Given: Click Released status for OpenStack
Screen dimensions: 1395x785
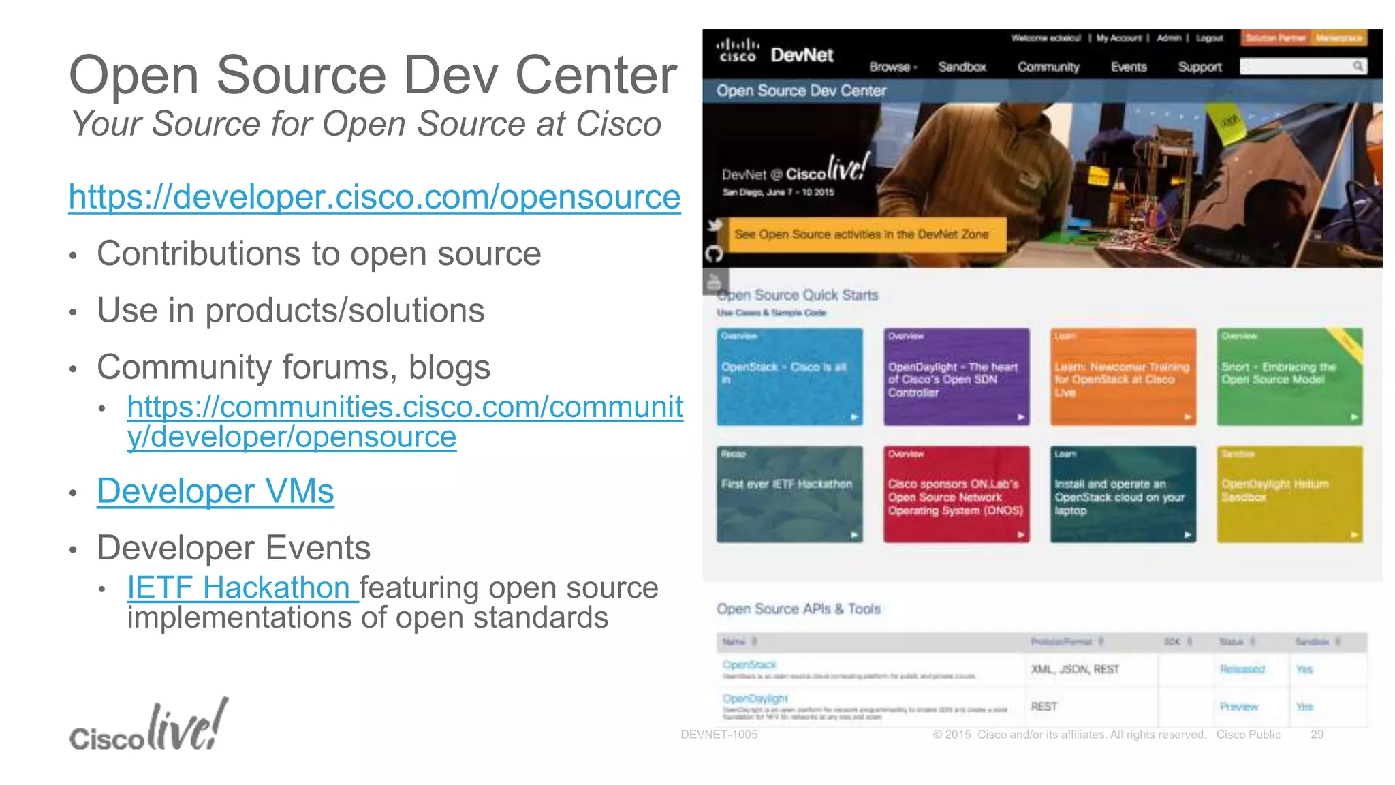Looking at the screenshot, I should tap(1242, 669).
